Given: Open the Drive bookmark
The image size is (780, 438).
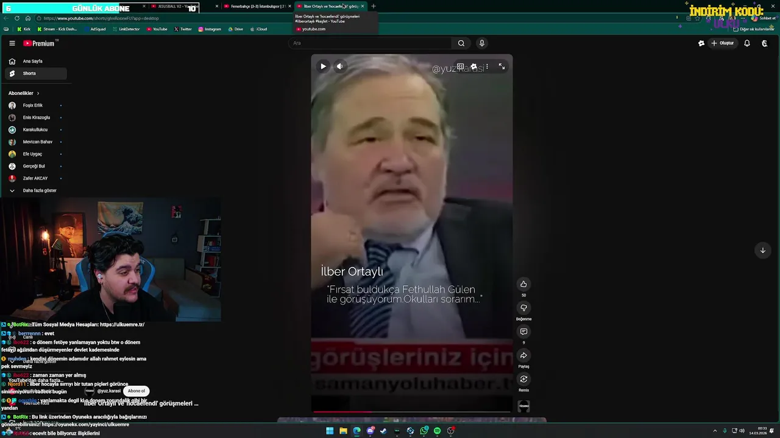Looking at the screenshot, I should [x=235, y=29].
